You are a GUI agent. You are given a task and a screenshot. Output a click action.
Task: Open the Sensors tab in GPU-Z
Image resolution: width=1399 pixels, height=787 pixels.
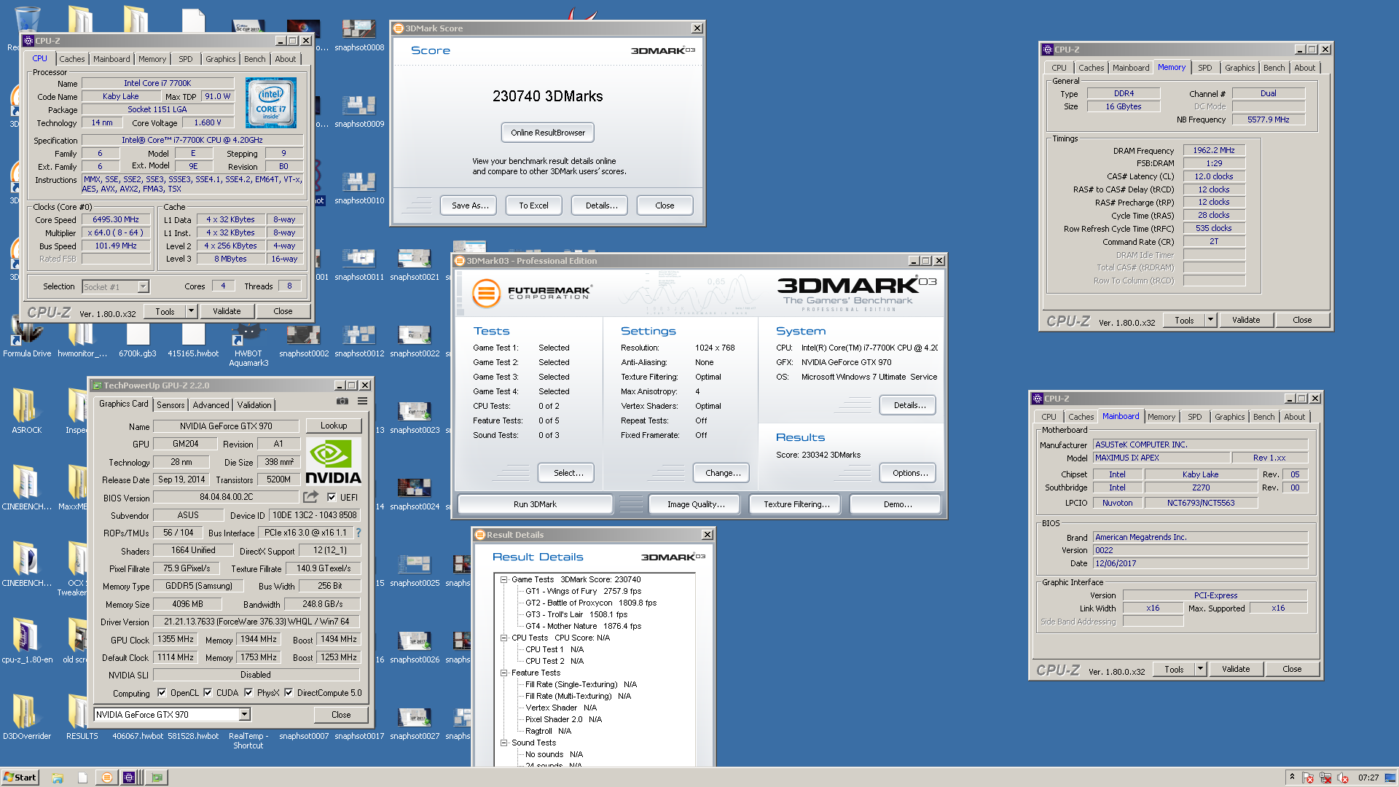tap(171, 405)
